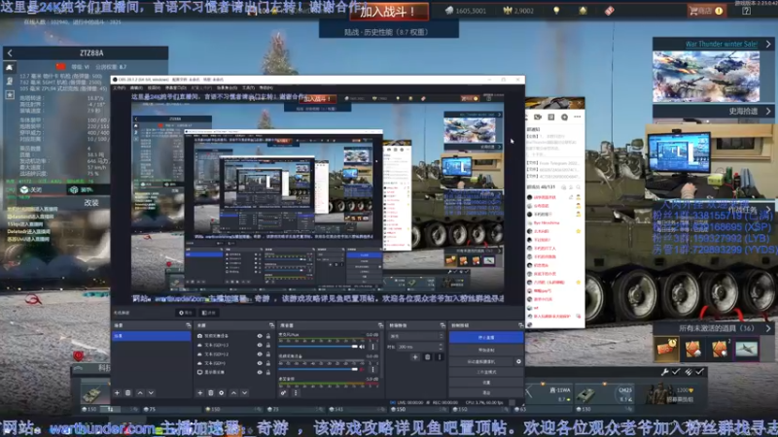Viewport: 778px width, 437px height.
Task: Click 加入战斗！ battle button
Action: 388,11
